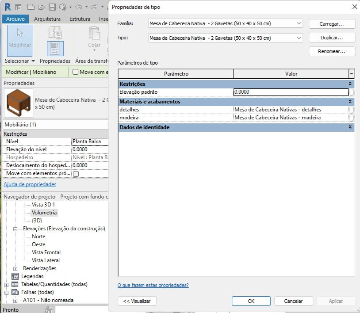Click the Duplicar button
The width and height of the screenshot is (360, 313).
click(332, 38)
